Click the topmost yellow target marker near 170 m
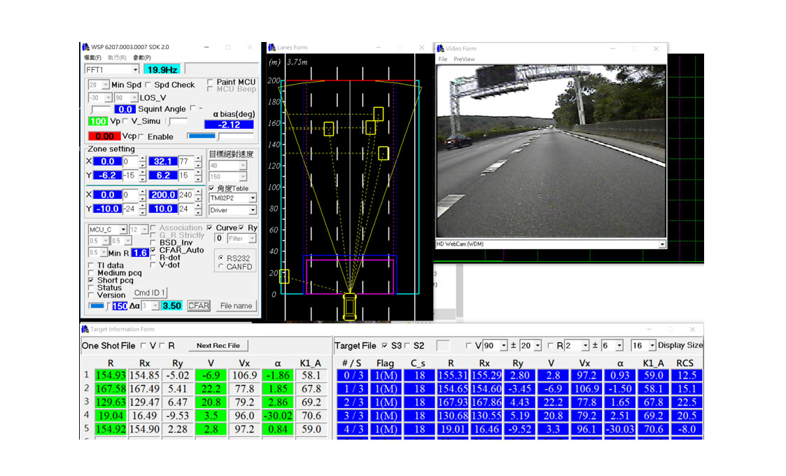This screenshot has height=476, width=786. click(x=378, y=114)
